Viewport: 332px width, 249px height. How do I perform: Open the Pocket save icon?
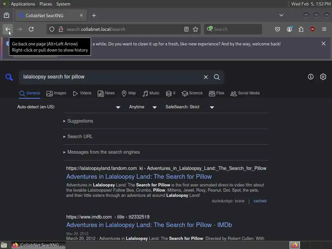click(278, 29)
